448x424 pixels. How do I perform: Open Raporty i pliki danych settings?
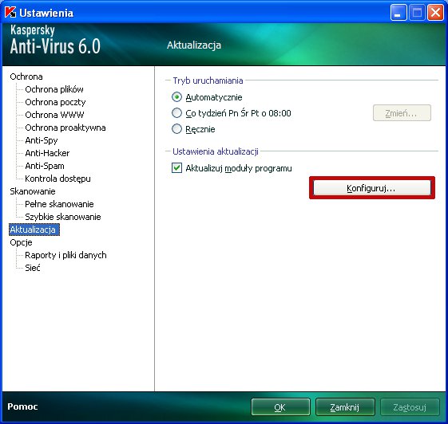(x=65, y=255)
